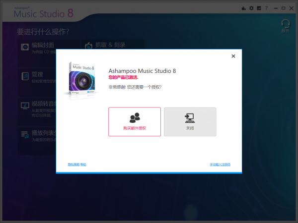Screen dimensions: 298x223
Task: Open the 帮助 help link in dialog
Action: click(x=83, y=165)
